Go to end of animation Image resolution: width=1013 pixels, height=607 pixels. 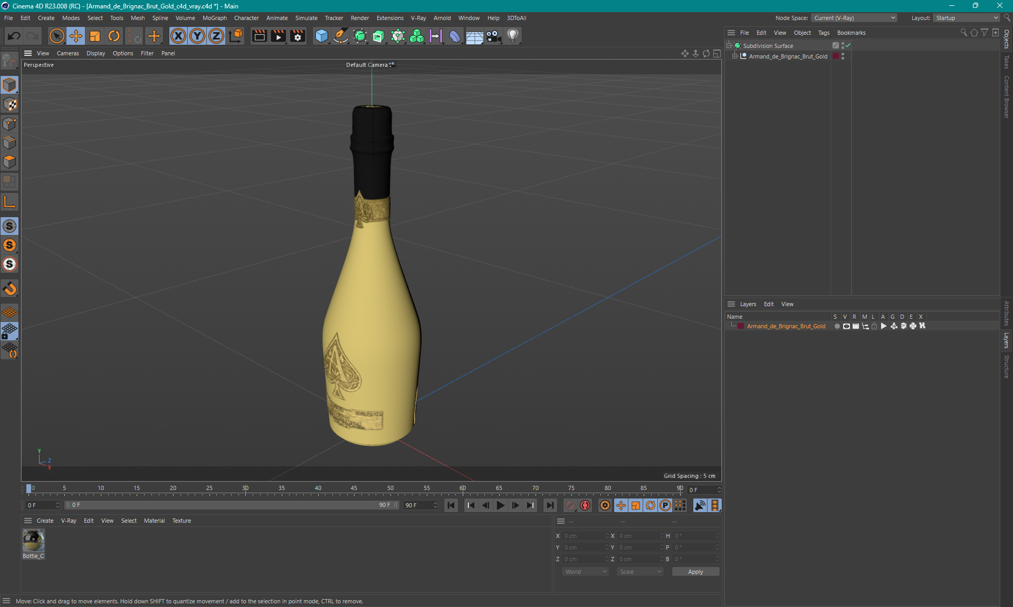tap(550, 505)
